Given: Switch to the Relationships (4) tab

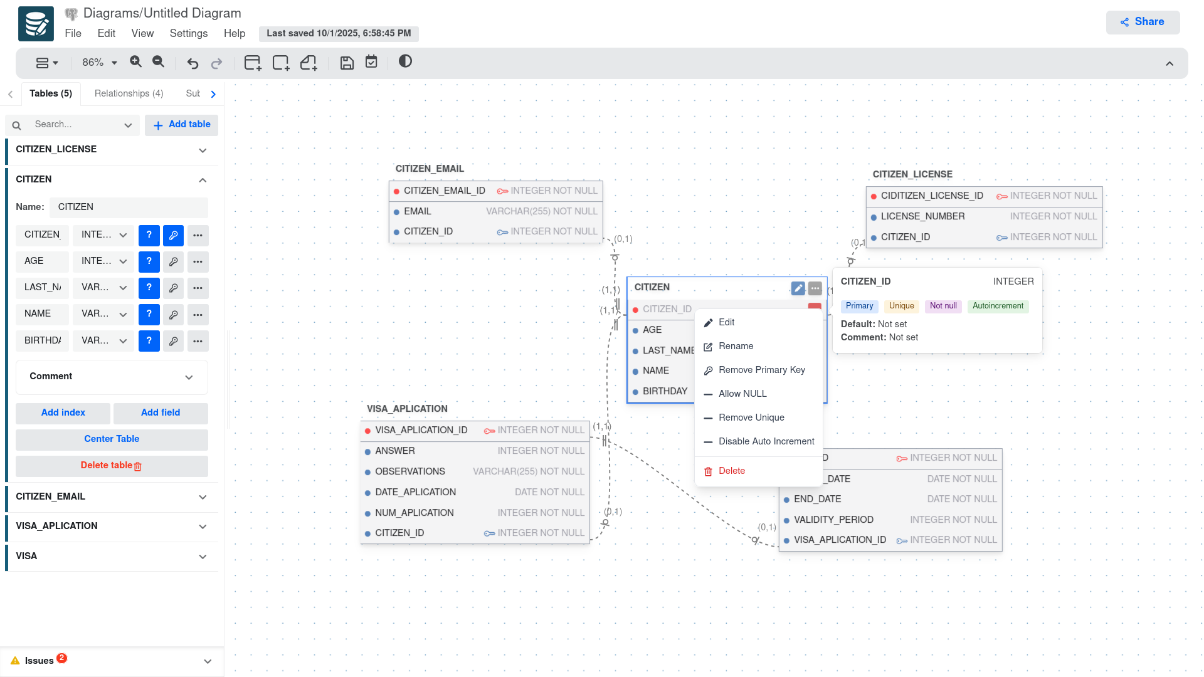Looking at the screenshot, I should [x=129, y=93].
